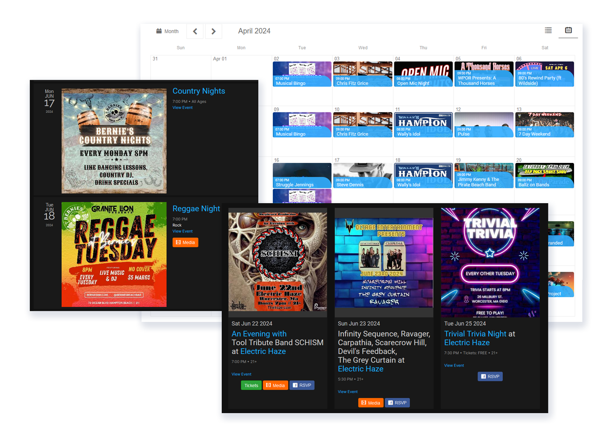
Task: Switch to calendar grid view icon
Action: click(x=569, y=30)
